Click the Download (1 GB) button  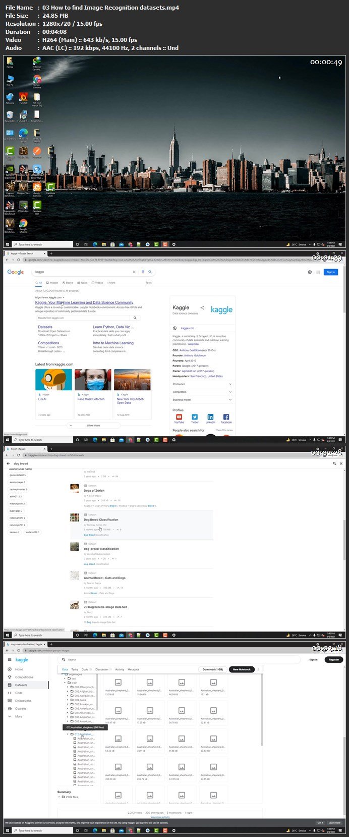pos(212,669)
